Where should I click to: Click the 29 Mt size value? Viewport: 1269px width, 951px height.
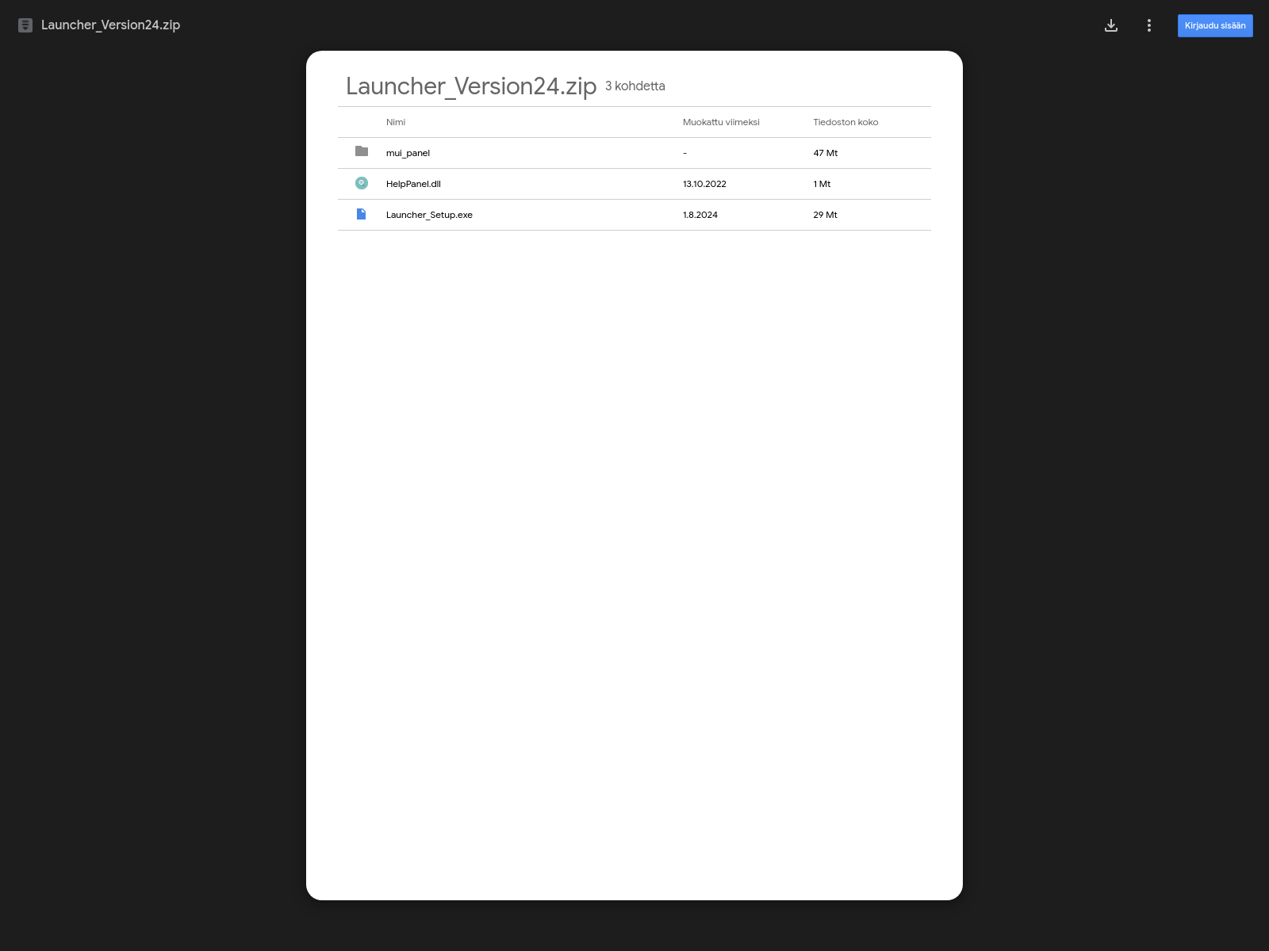(825, 215)
